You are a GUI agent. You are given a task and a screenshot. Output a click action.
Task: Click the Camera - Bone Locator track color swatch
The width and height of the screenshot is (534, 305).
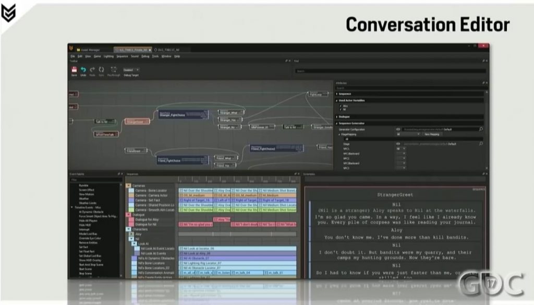click(131, 190)
